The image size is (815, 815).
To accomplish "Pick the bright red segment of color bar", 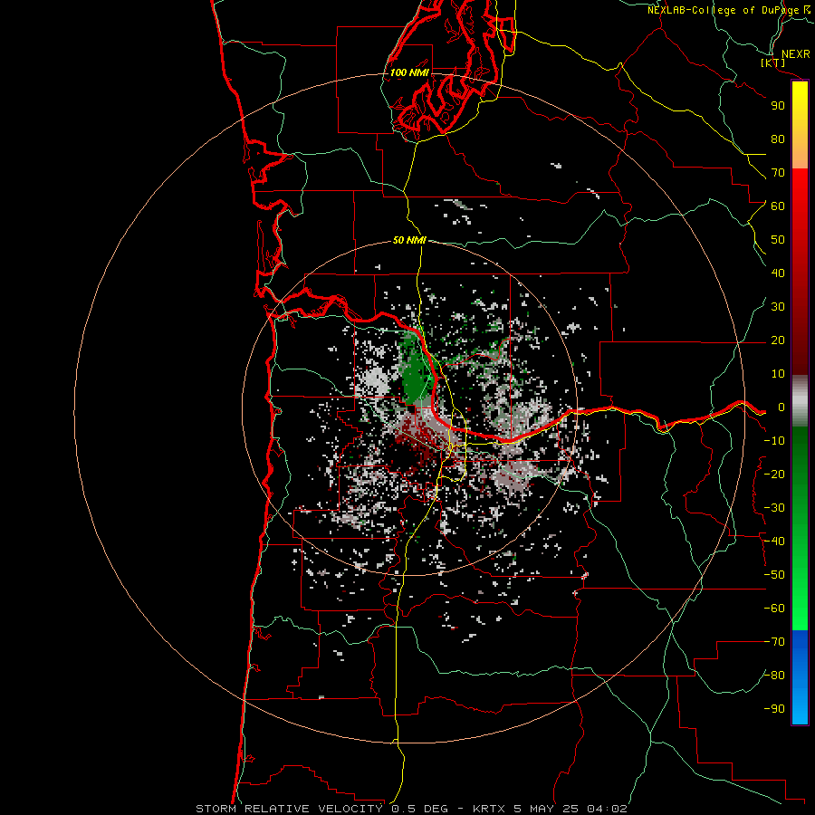I will (800, 187).
